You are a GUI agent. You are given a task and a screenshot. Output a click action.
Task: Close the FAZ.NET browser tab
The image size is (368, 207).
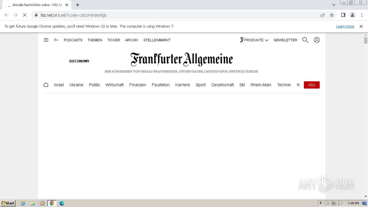[x=67, y=5]
